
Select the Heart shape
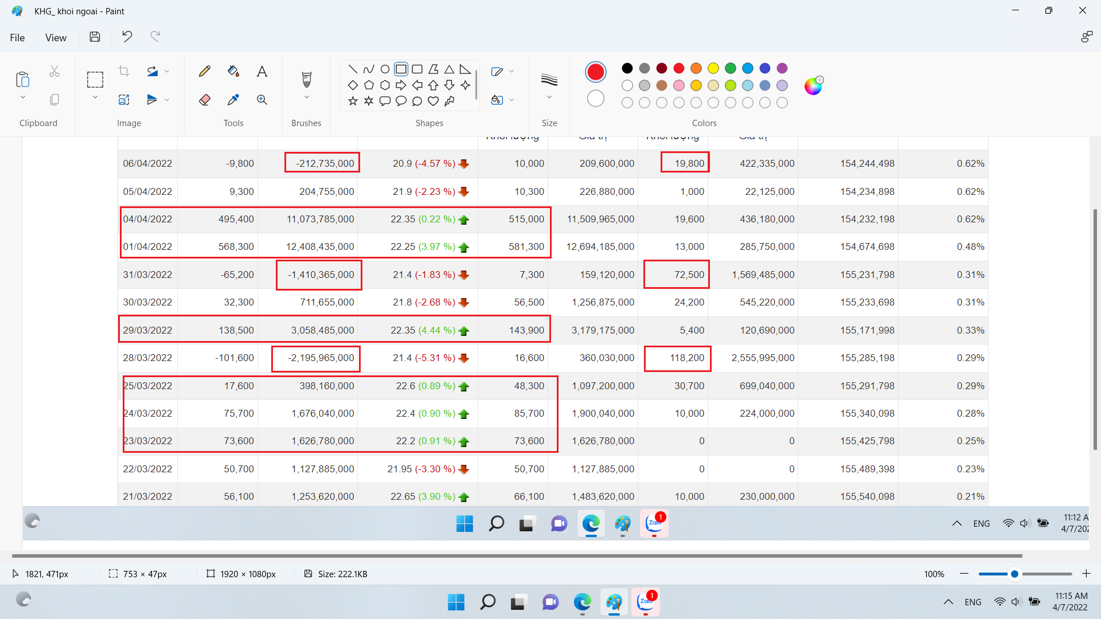pyautogui.click(x=433, y=101)
